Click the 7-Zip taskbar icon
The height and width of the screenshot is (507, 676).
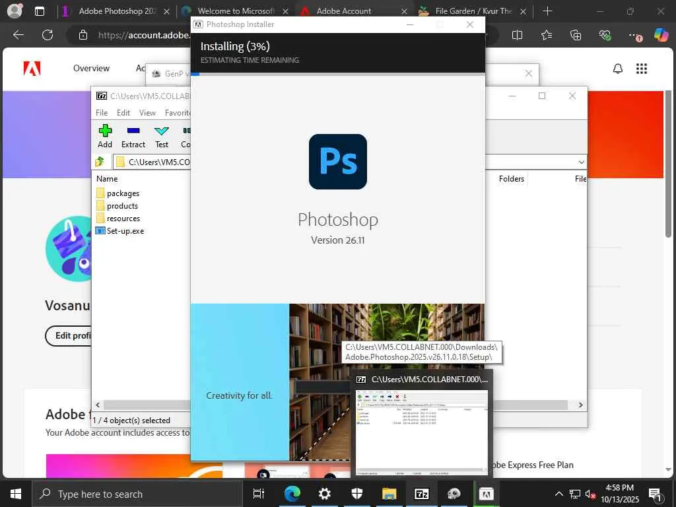pos(421,494)
